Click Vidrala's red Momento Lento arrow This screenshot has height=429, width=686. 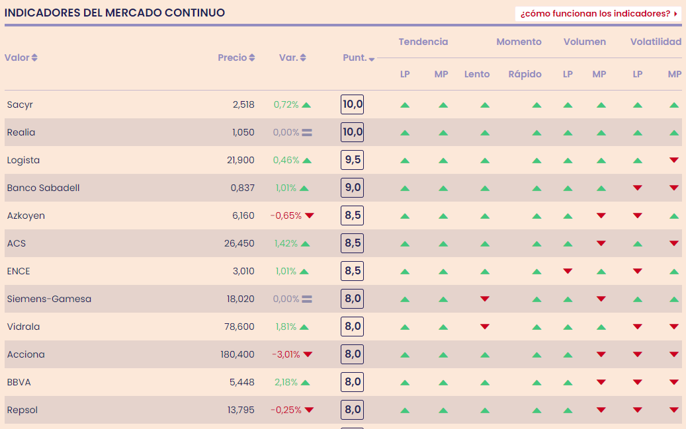tap(485, 327)
